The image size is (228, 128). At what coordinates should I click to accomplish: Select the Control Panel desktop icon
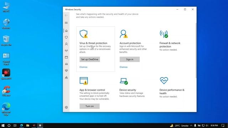point(6,59)
